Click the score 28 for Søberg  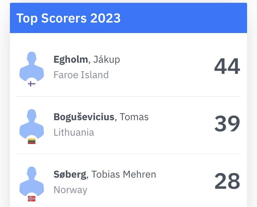click(x=227, y=181)
